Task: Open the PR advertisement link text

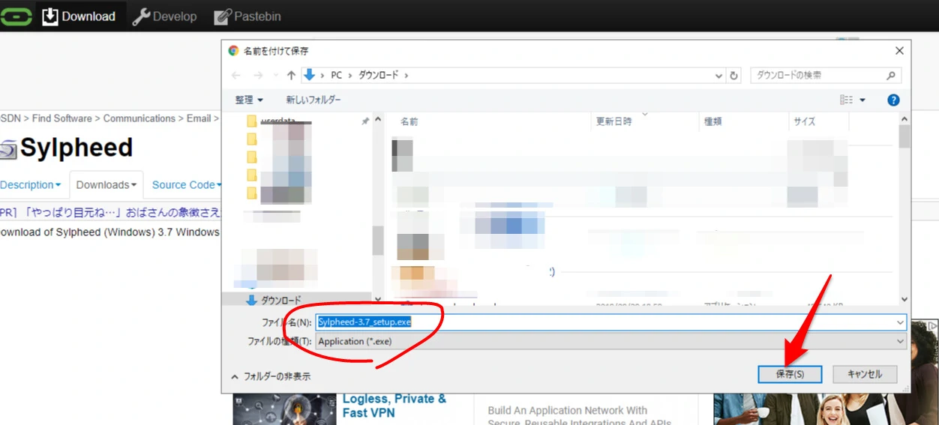Action: [110, 213]
